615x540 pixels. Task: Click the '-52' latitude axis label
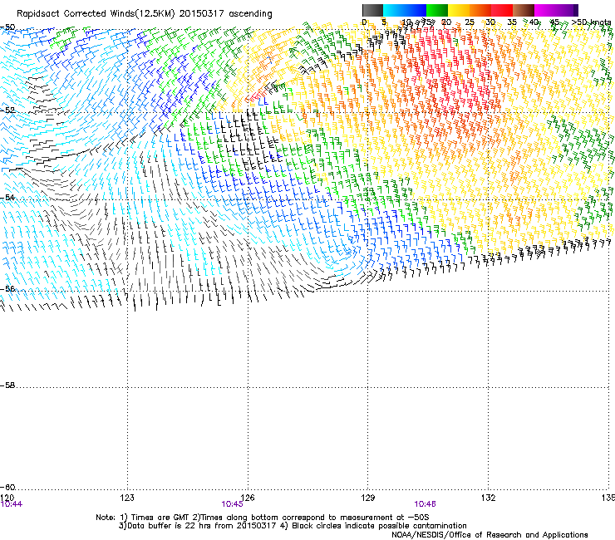[x=7, y=110]
